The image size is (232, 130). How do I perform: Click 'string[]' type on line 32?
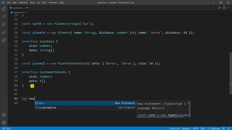pyautogui.click(x=47, y=50)
